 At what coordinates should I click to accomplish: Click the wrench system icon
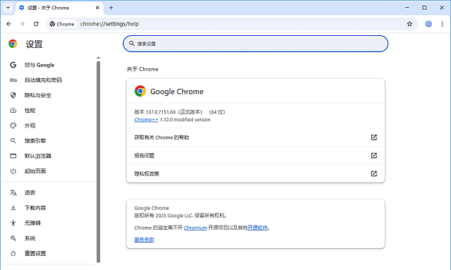[13, 238]
